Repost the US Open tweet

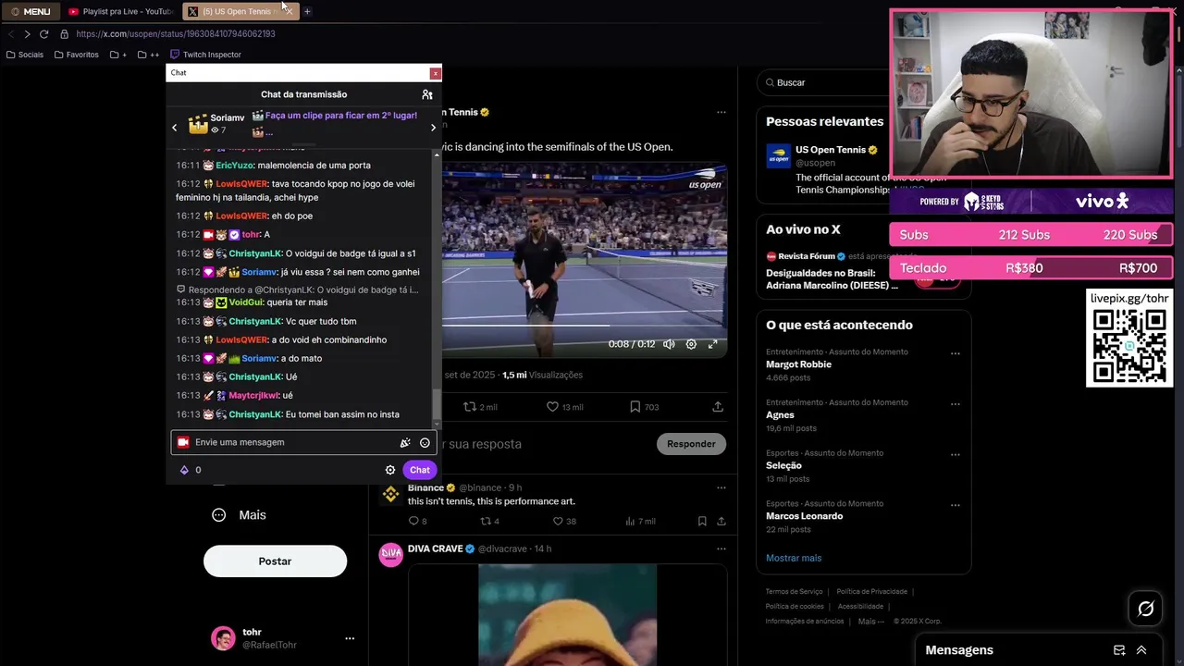click(x=480, y=407)
